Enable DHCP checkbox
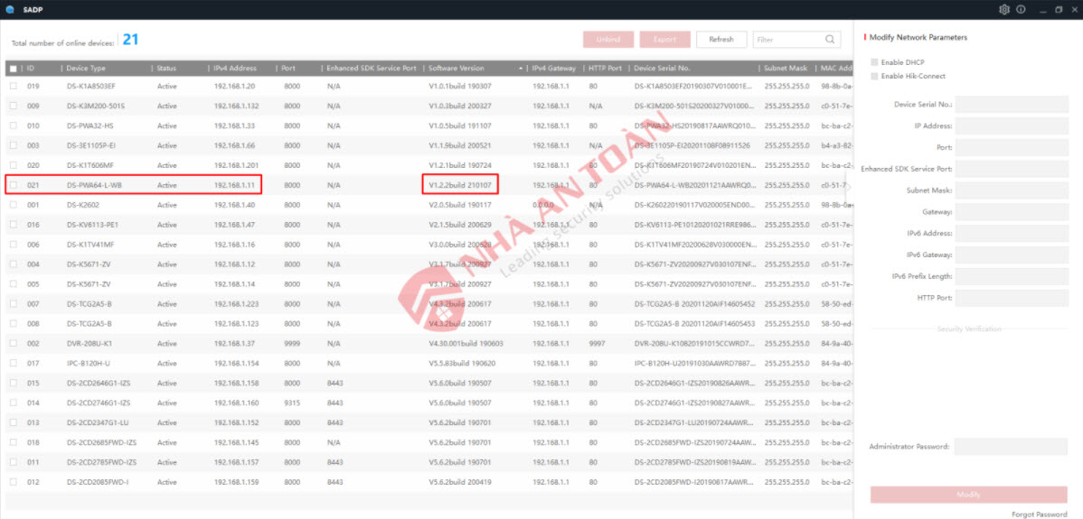 [x=874, y=62]
